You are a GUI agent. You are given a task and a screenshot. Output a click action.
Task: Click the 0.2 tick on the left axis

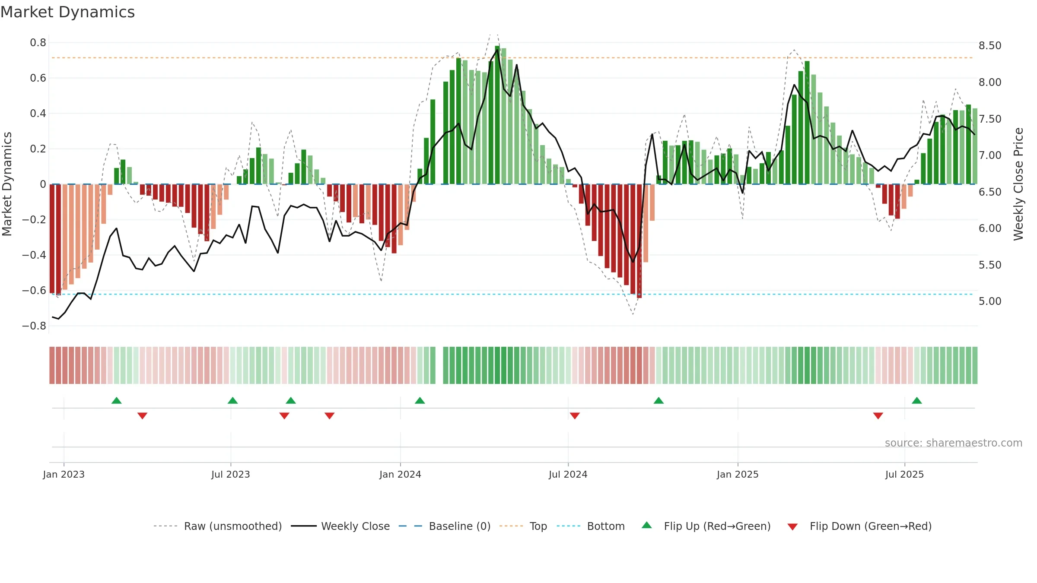38,149
